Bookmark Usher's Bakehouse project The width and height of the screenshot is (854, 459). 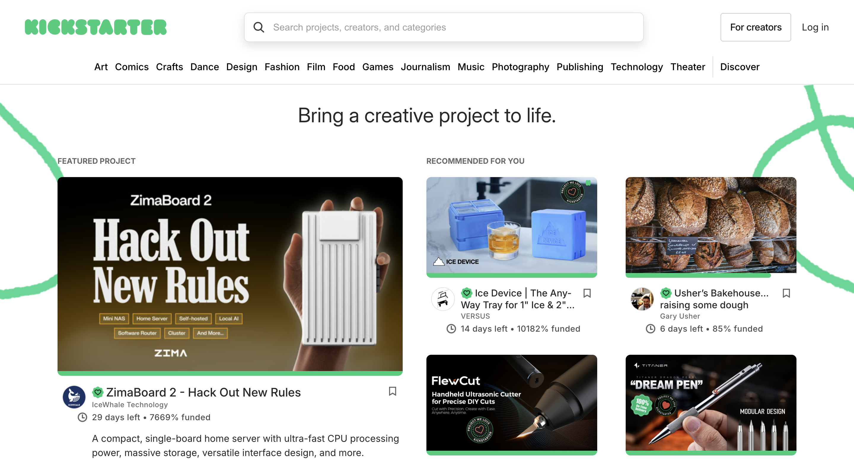(786, 293)
